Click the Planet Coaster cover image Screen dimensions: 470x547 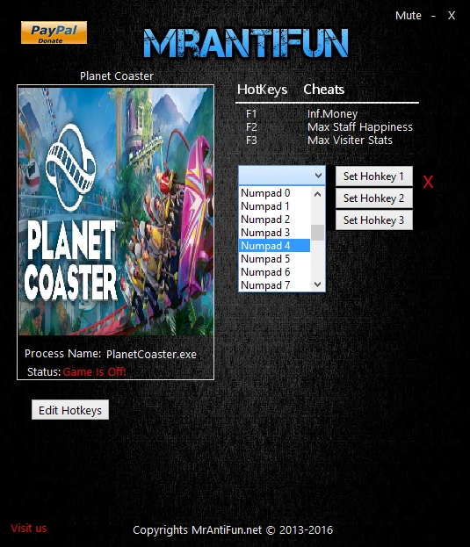pyautogui.click(x=116, y=212)
